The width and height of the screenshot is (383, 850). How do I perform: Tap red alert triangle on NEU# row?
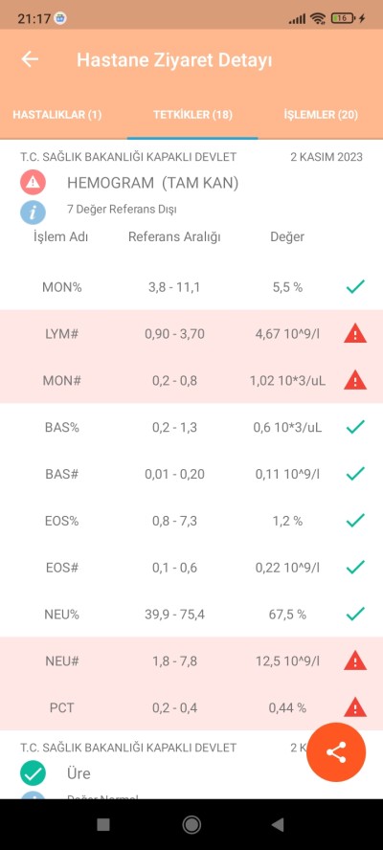tap(355, 660)
